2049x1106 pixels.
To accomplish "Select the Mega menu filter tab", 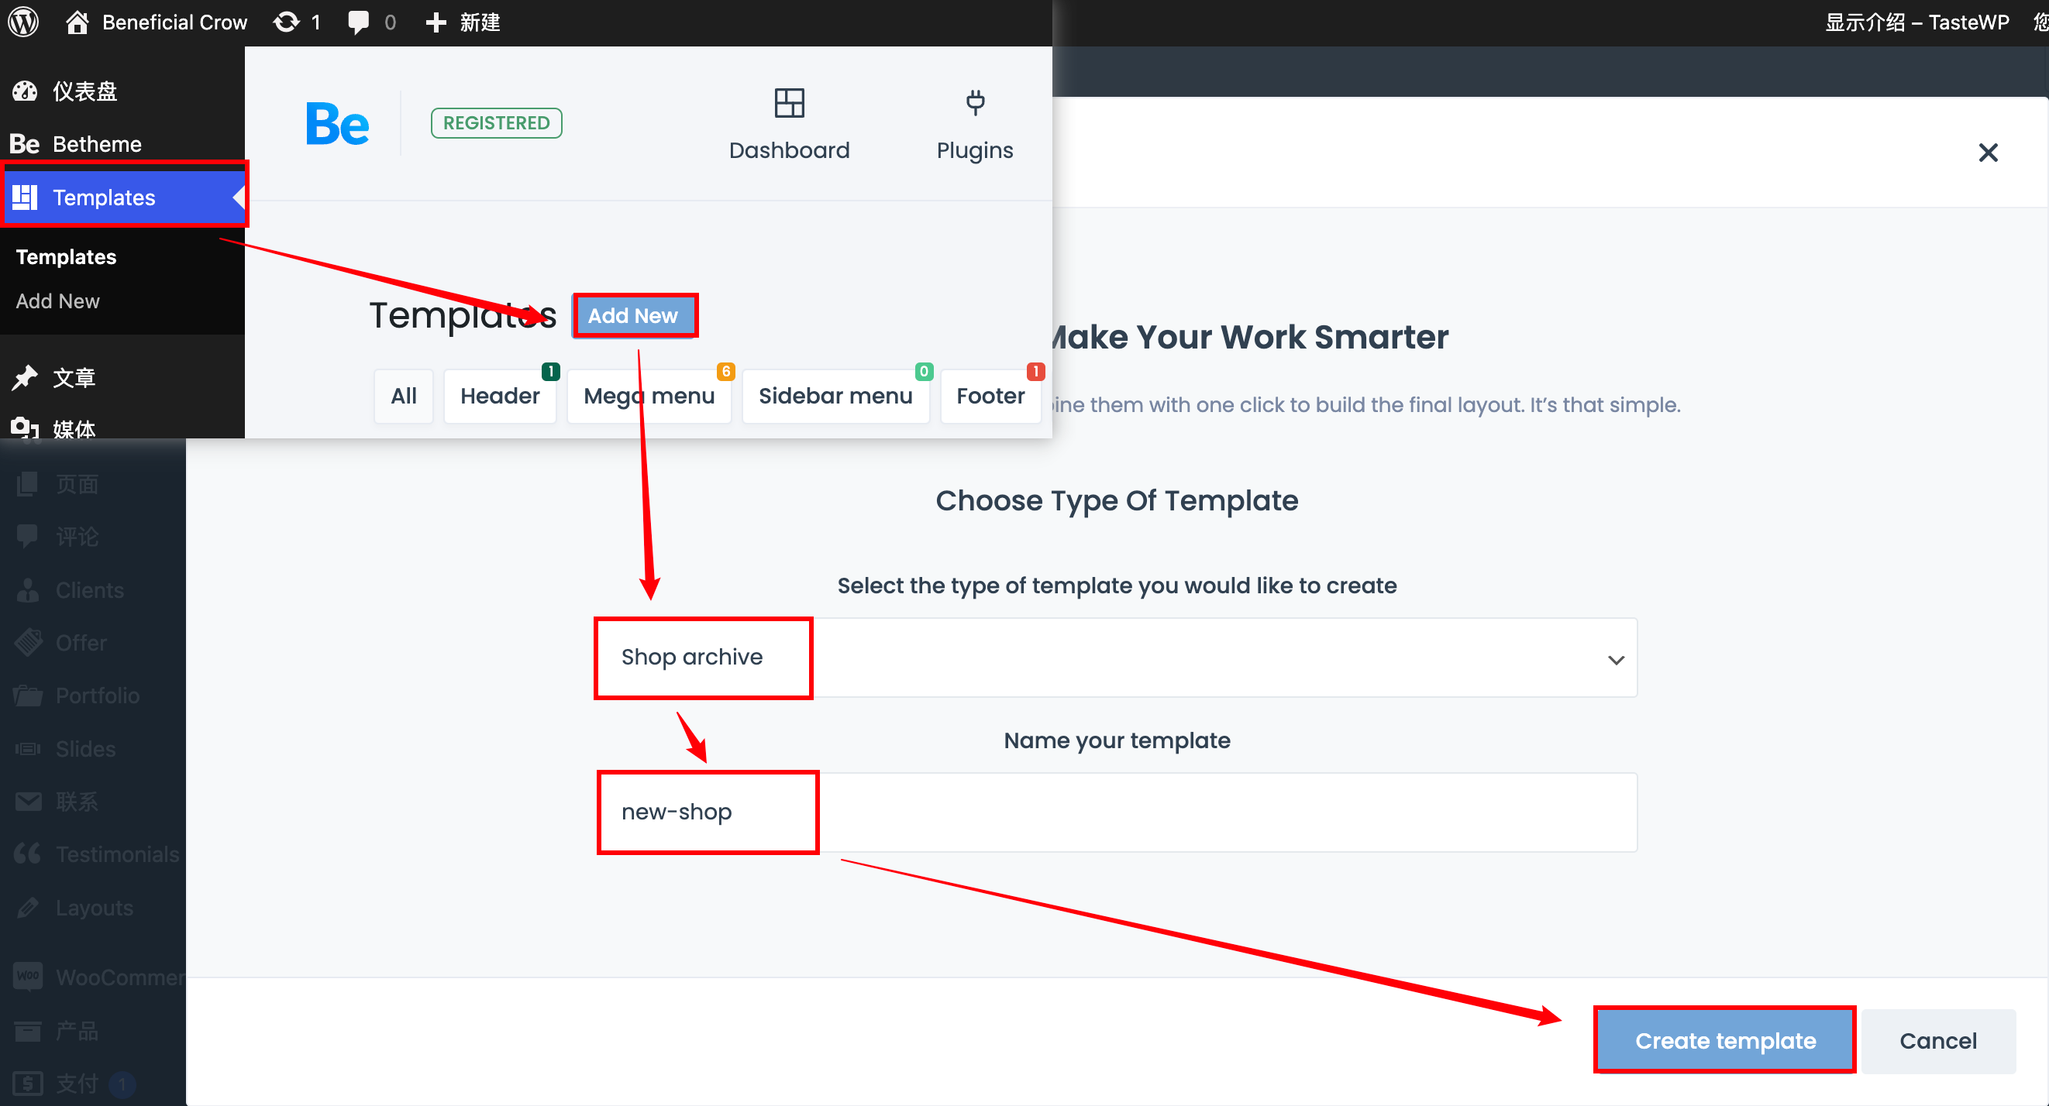I will tap(649, 395).
